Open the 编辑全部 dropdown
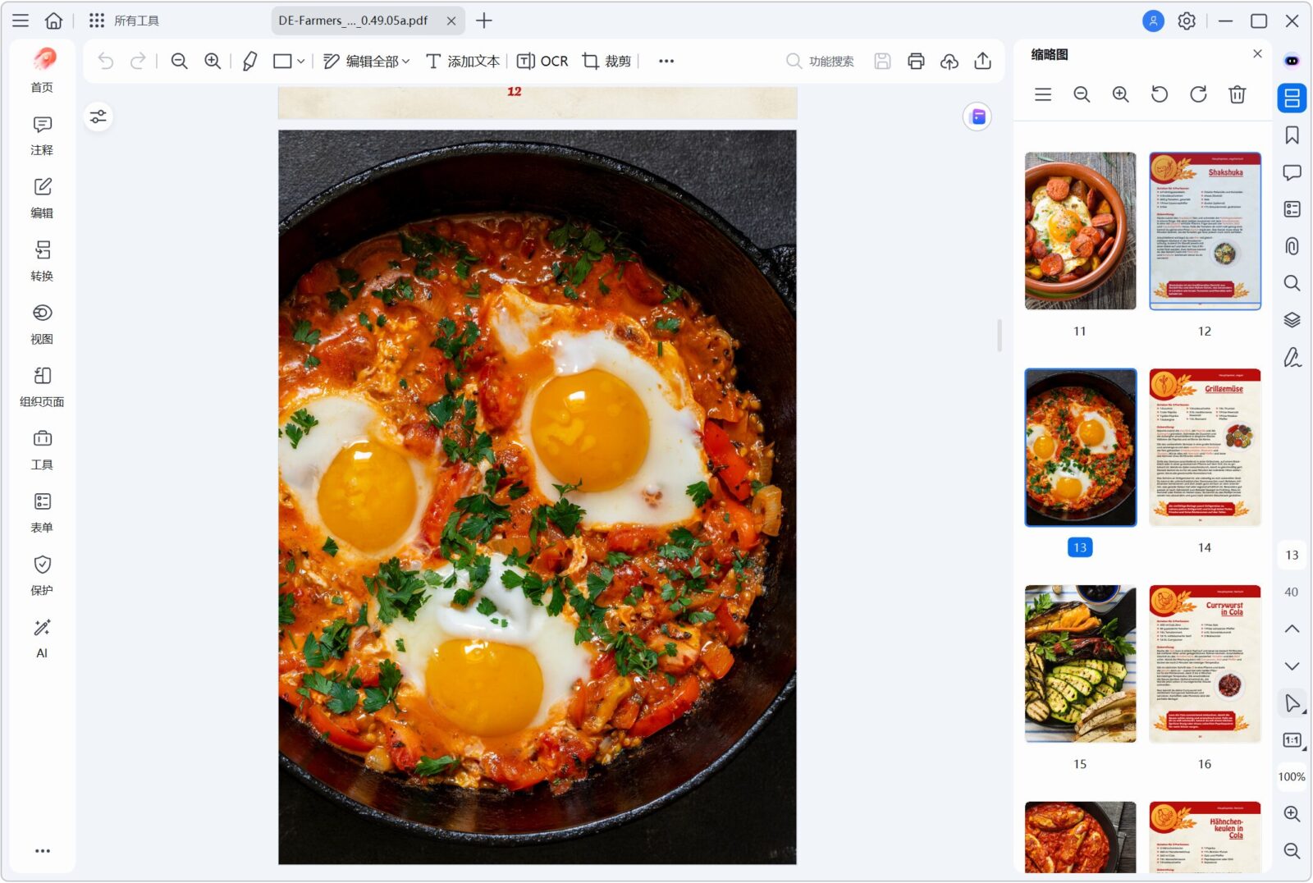Screen dimensions: 1313x883 (366, 62)
